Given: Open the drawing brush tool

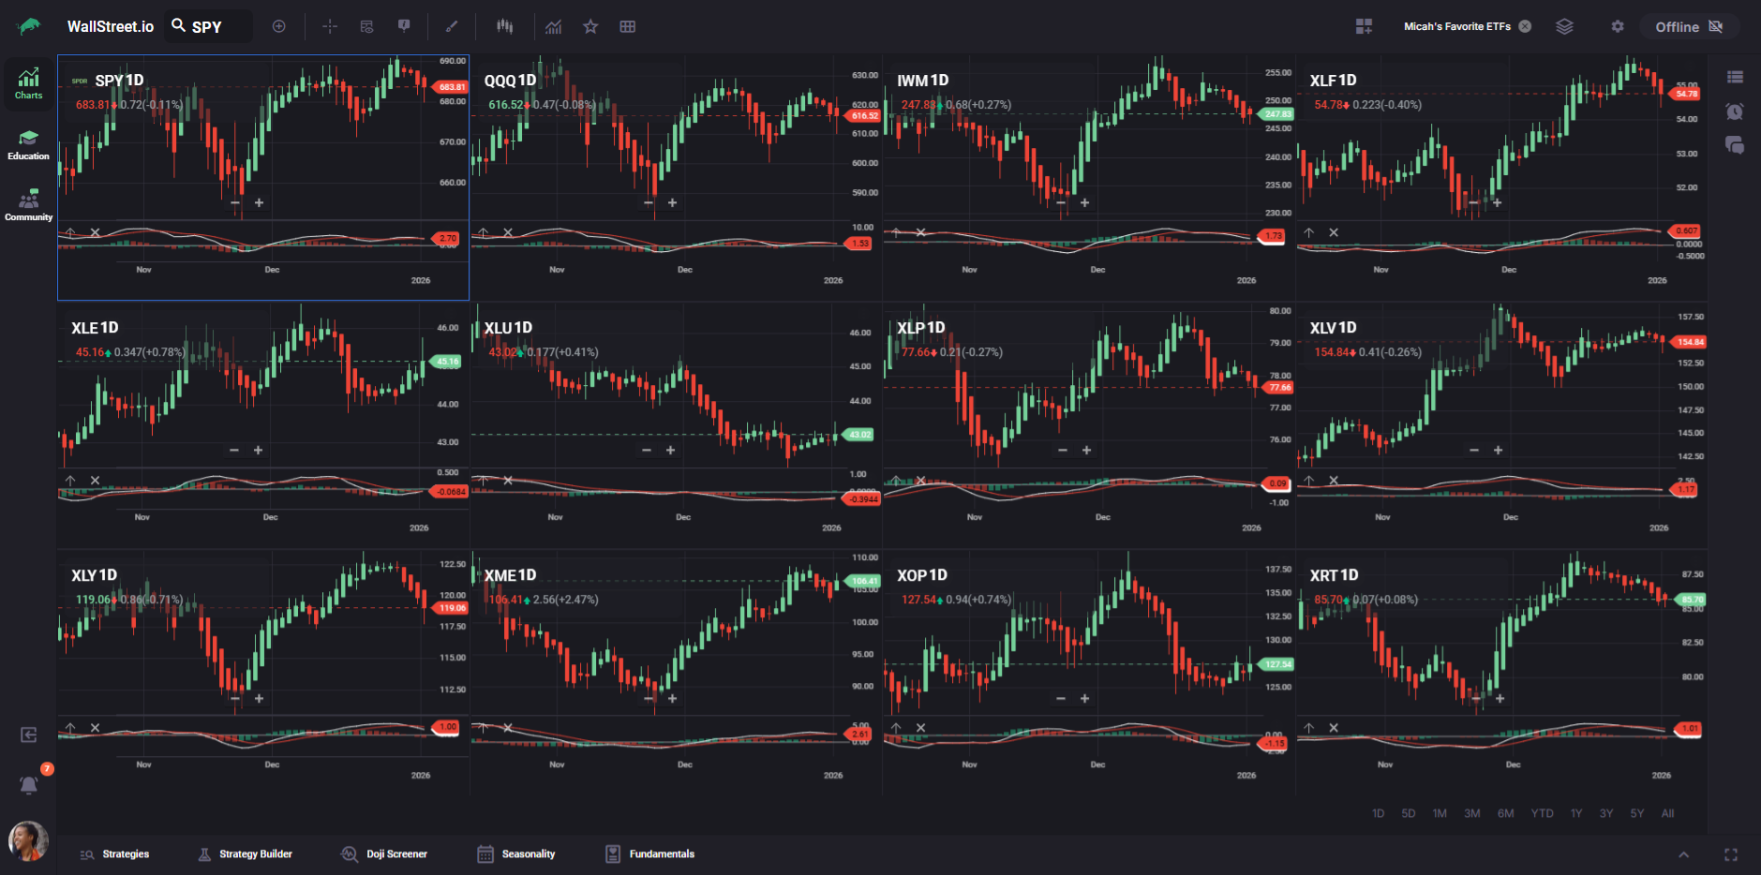Looking at the screenshot, I should [x=452, y=26].
